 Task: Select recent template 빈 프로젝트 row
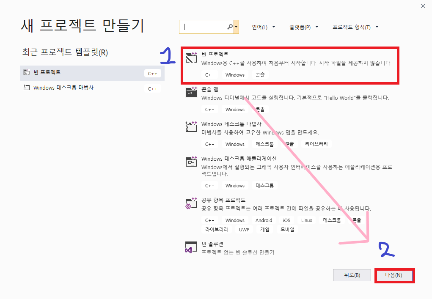[92, 73]
